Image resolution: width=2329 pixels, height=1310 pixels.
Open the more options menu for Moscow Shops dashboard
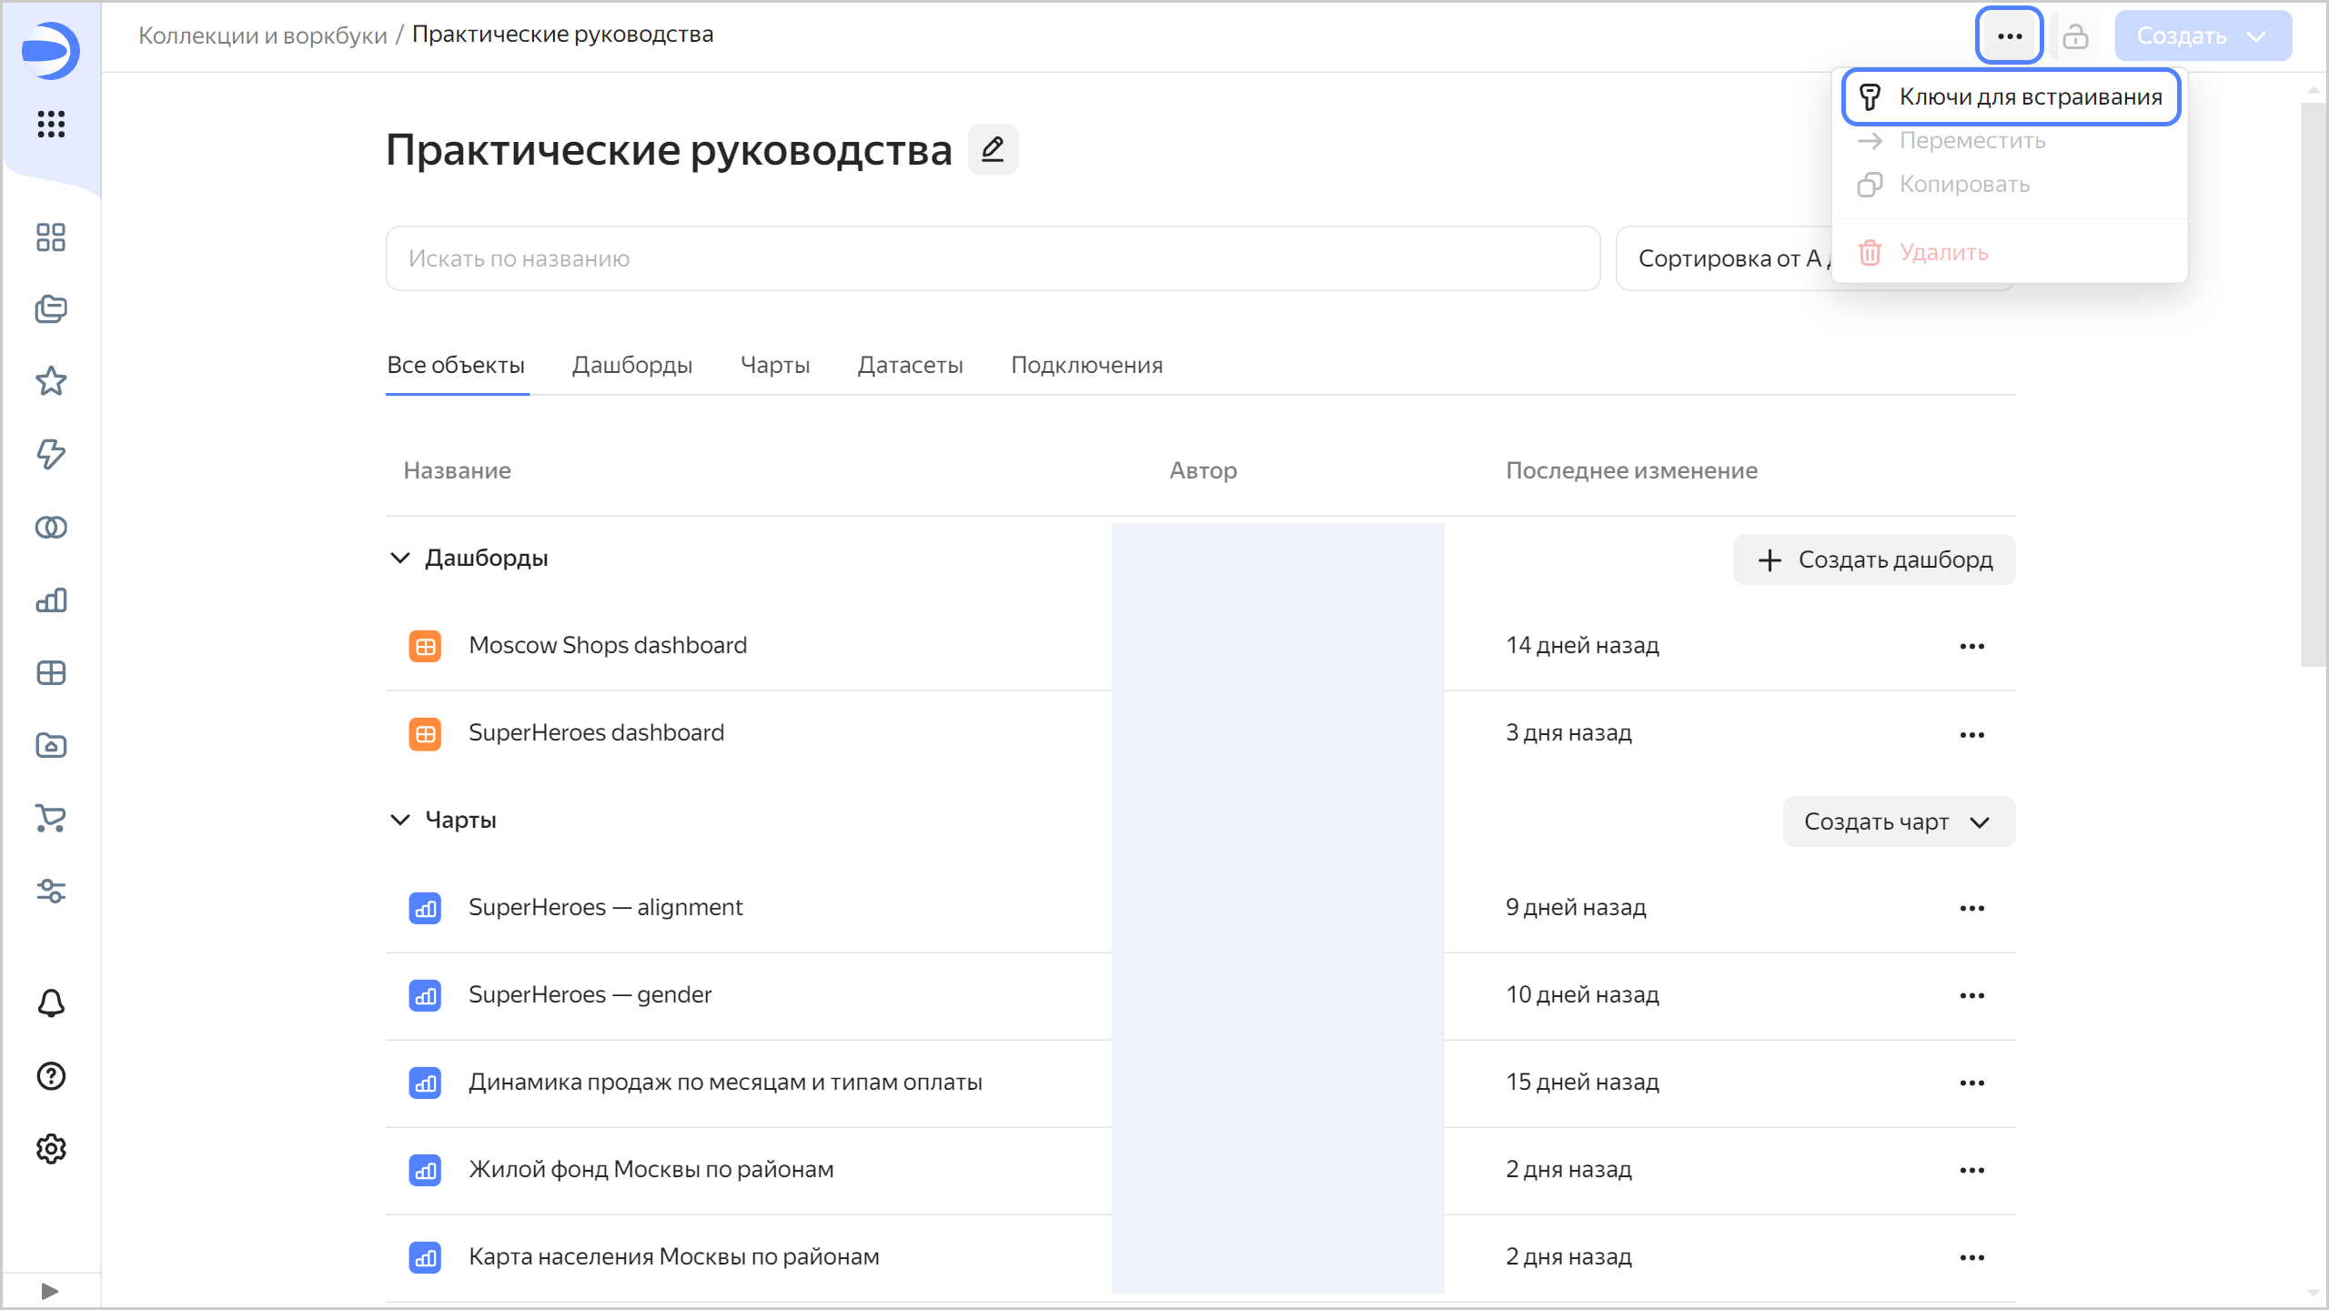1971,646
